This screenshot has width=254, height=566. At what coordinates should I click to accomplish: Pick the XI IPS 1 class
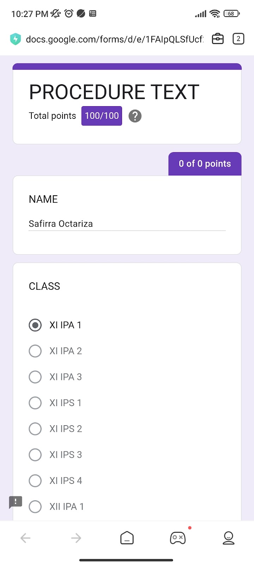coord(35,403)
